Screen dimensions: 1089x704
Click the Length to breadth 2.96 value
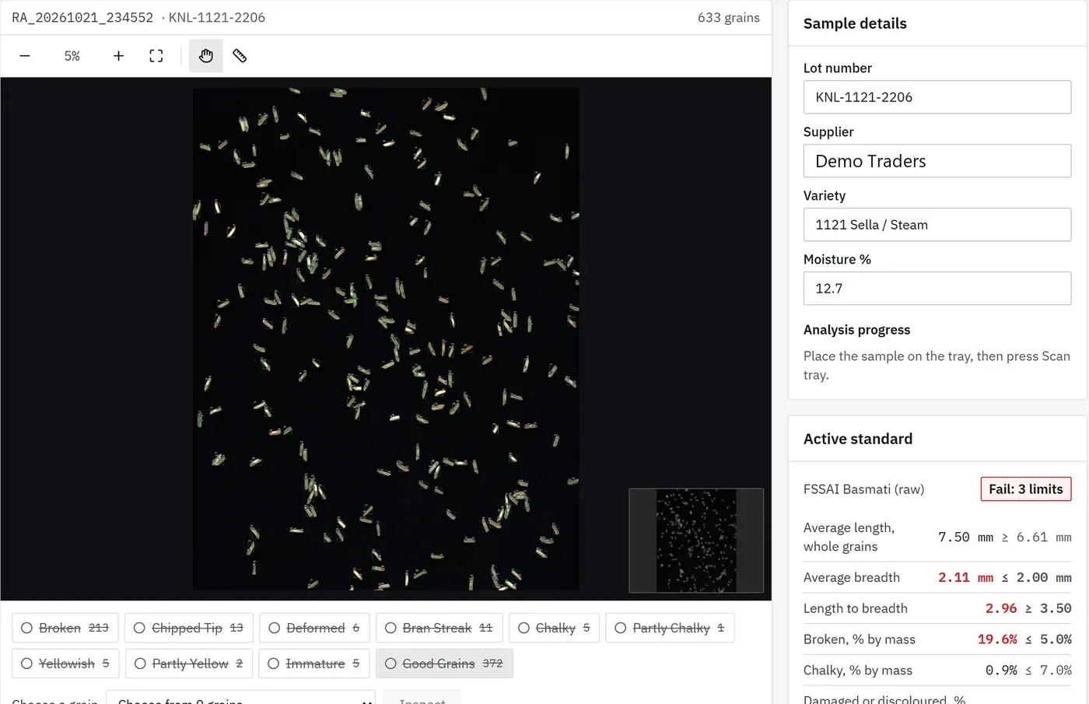(x=1001, y=608)
